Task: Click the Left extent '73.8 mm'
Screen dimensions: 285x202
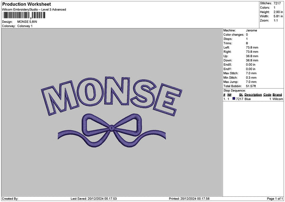Action: [x=252, y=47]
